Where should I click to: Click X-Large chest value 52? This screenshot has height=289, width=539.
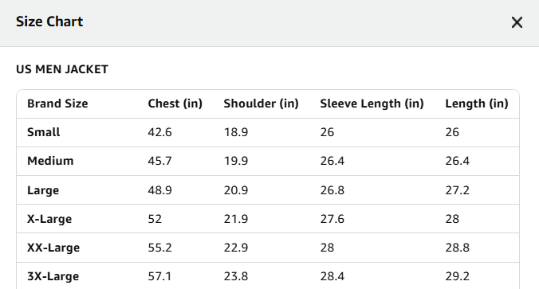tap(155, 219)
